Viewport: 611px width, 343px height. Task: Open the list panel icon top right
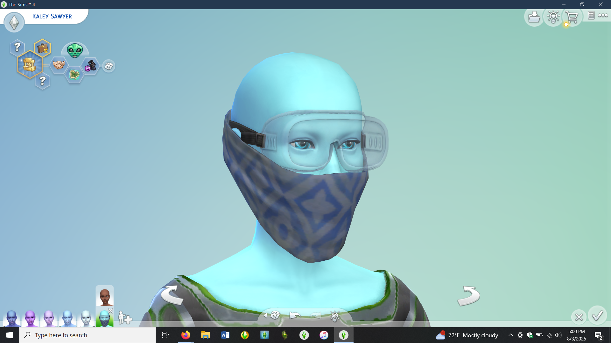pyautogui.click(x=591, y=15)
